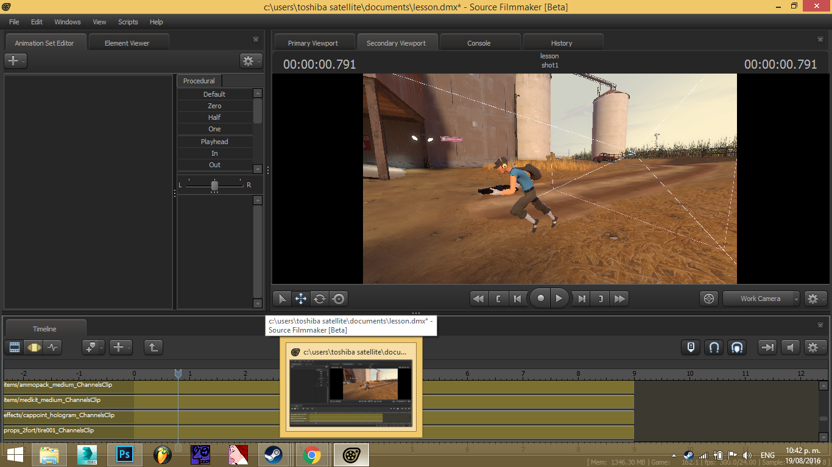Switch to the graph editor mode
The height and width of the screenshot is (467, 832).
pyautogui.click(x=52, y=347)
